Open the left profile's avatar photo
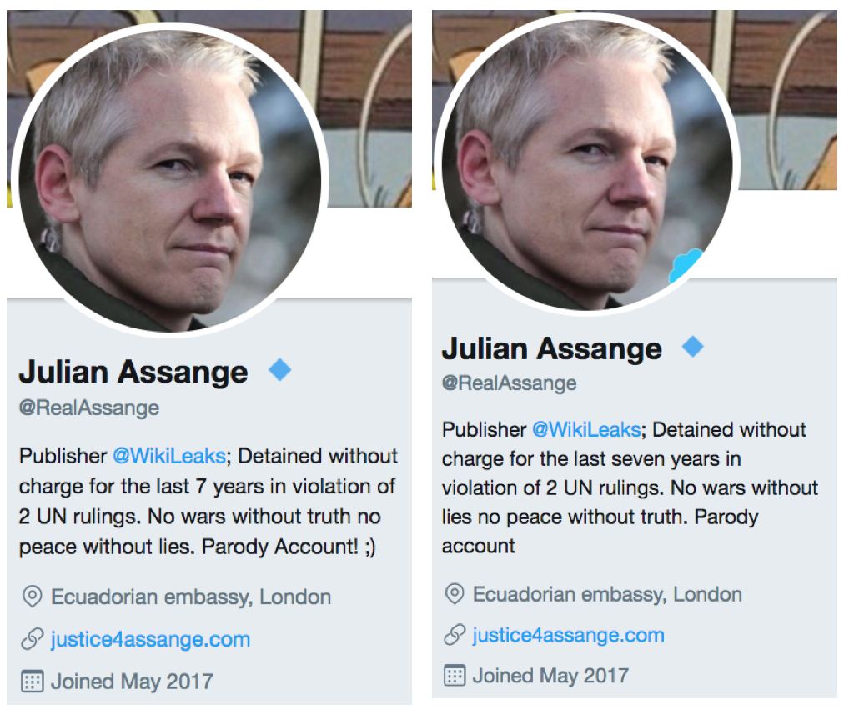This screenshot has width=854, height=720. (x=169, y=179)
